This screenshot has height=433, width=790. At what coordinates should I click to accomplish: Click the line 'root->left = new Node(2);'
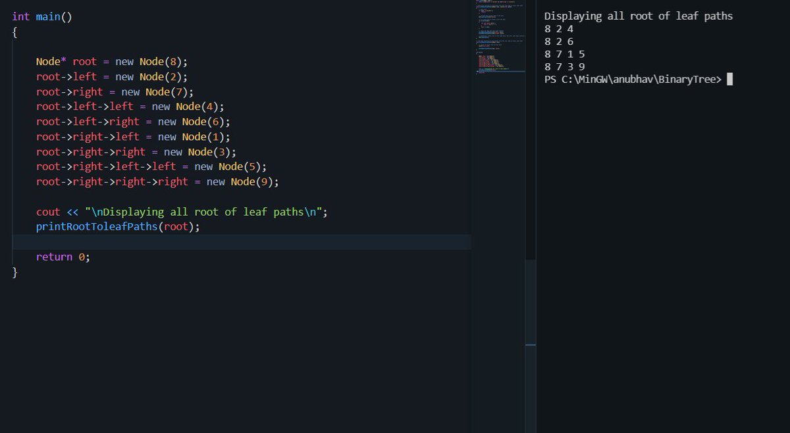(112, 77)
